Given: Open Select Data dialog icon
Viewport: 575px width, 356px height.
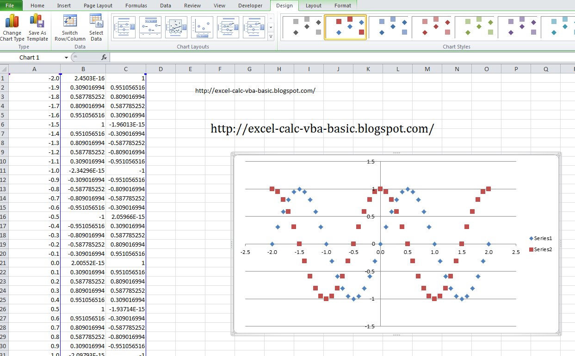Looking at the screenshot, I should 96,27.
